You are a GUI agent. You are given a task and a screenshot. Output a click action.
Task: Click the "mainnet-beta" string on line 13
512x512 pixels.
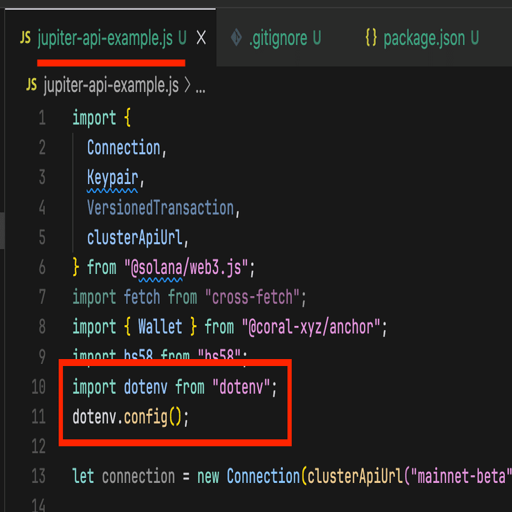[x=461, y=476]
